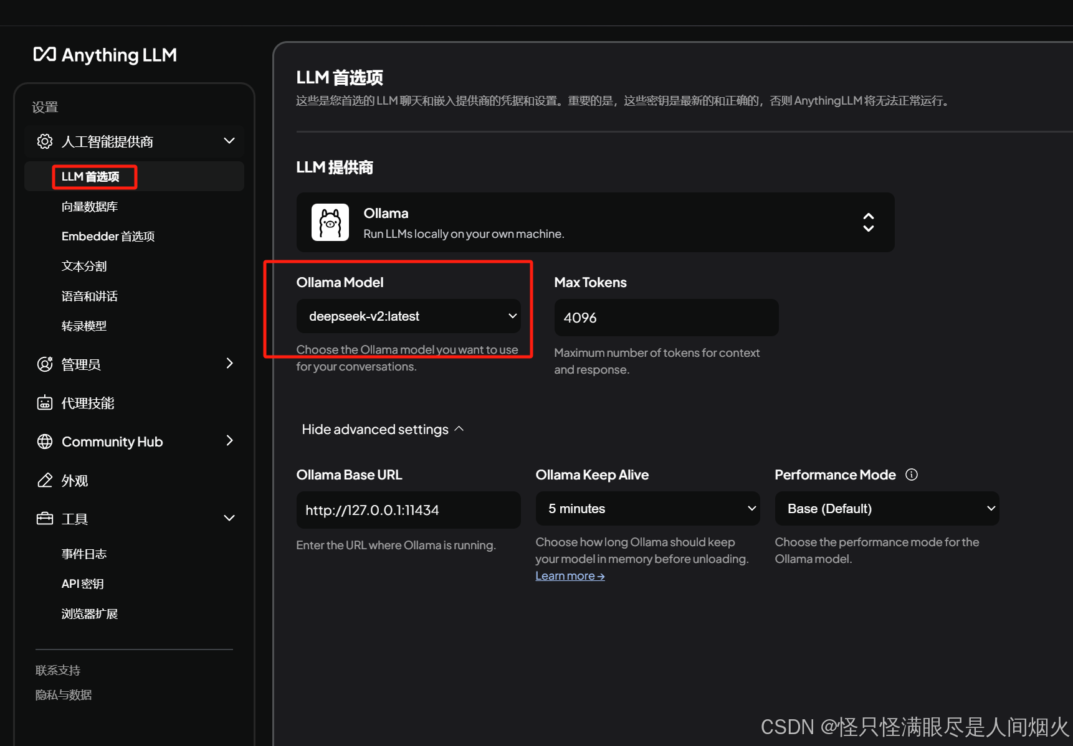1073x746 pixels.
Task: Expand the Community Hub chevron
Action: pos(229,440)
